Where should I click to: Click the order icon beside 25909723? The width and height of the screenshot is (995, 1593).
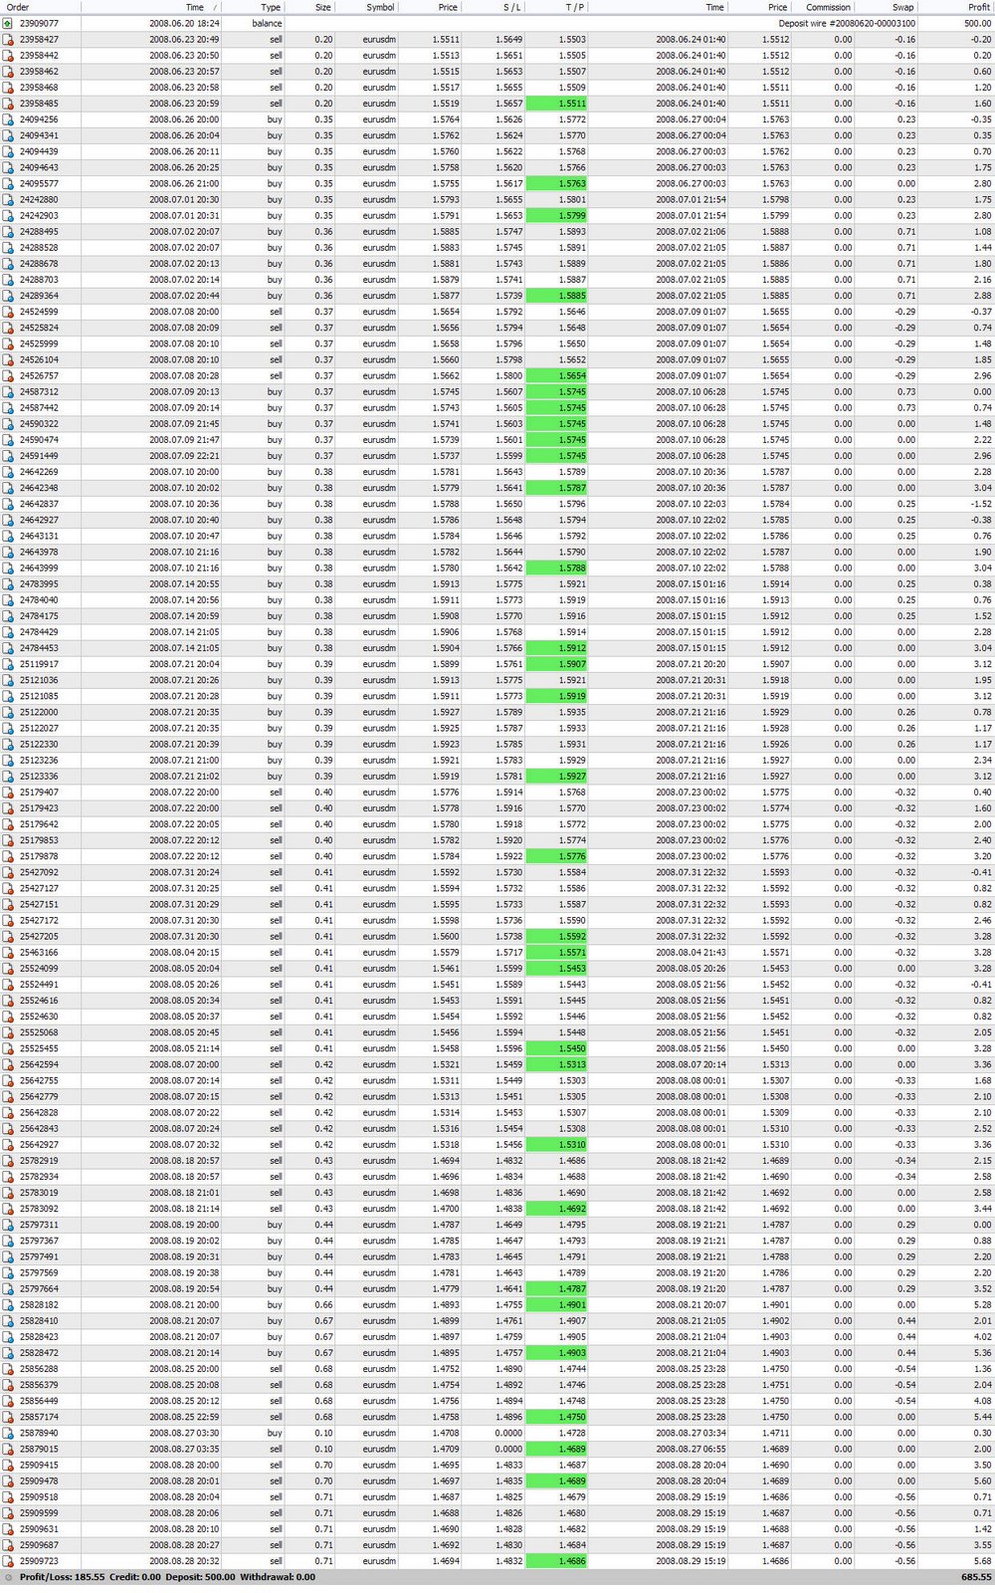pos(8,1561)
